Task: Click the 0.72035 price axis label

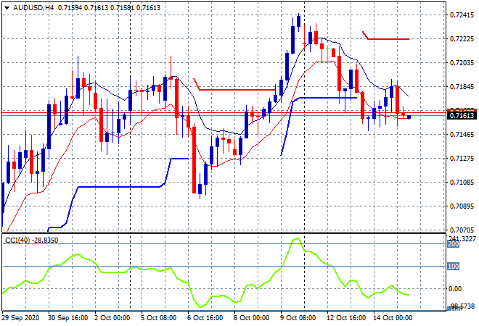Action: pyautogui.click(x=462, y=63)
